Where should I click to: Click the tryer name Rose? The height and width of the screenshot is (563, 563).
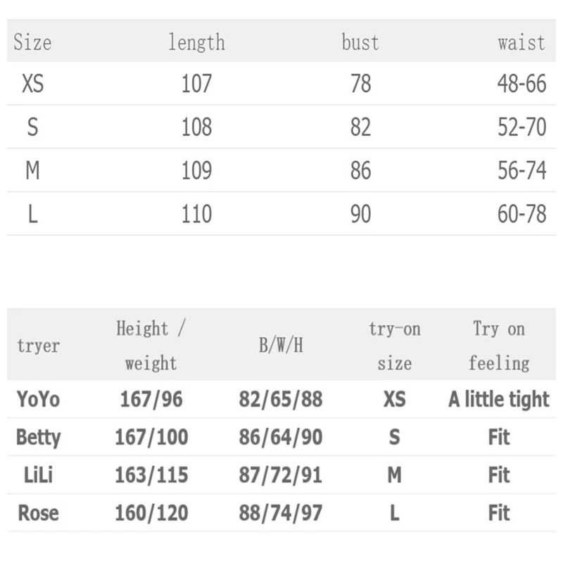point(38,513)
